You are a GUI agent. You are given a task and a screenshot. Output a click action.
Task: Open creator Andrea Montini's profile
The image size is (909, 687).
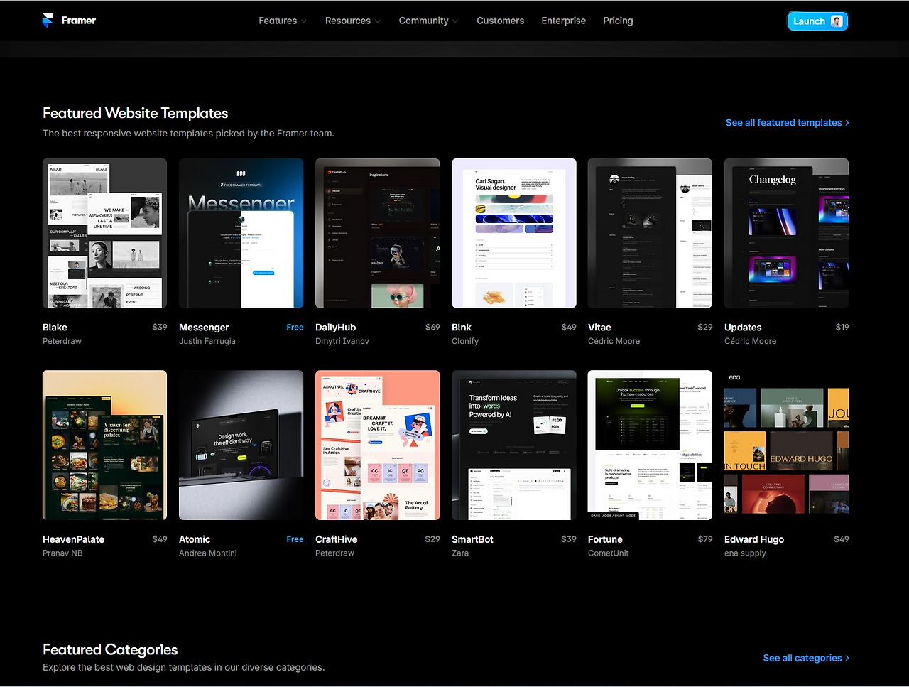pos(208,553)
